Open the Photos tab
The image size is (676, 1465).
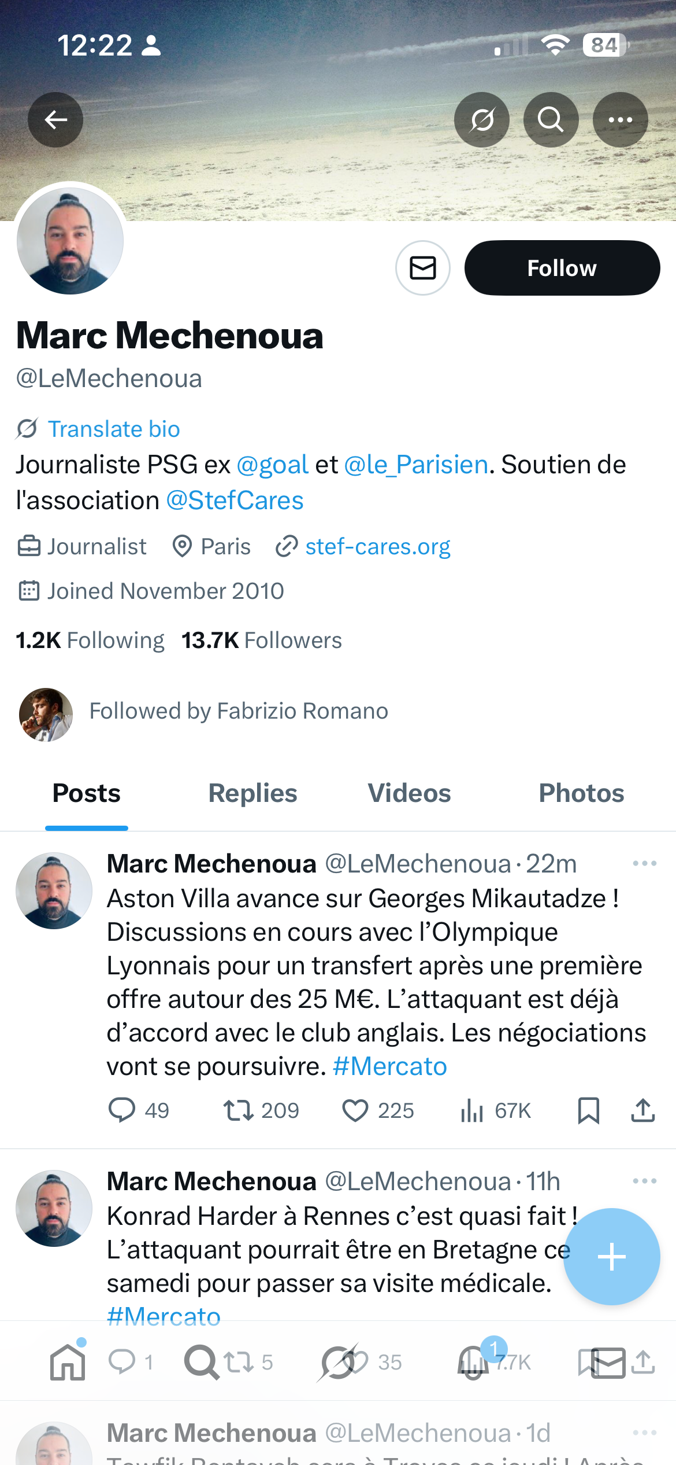(581, 793)
